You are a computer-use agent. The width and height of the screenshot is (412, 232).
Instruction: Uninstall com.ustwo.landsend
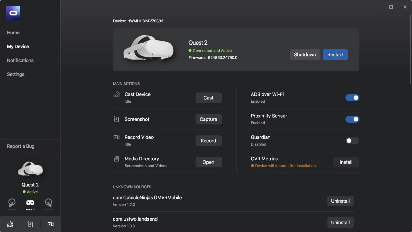tap(341, 222)
